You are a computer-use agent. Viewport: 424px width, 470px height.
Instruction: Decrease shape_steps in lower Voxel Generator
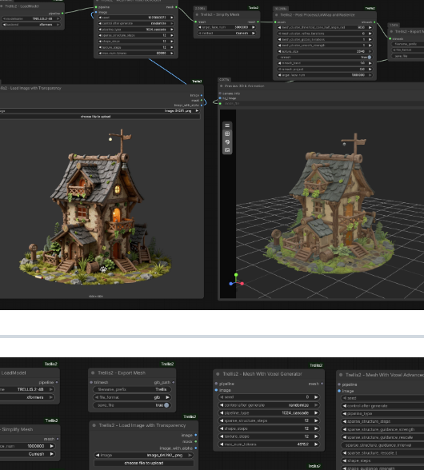(222, 428)
